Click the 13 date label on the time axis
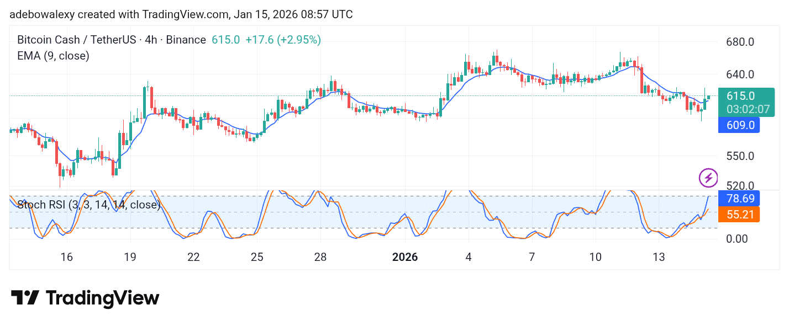This screenshot has height=326, width=789. click(x=658, y=257)
